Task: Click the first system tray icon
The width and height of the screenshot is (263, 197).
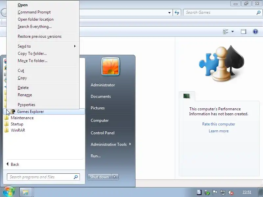Action: [x=199, y=192]
